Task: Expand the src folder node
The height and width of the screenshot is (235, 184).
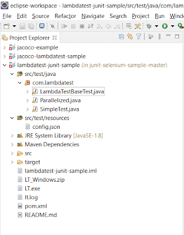Action: click(12, 154)
